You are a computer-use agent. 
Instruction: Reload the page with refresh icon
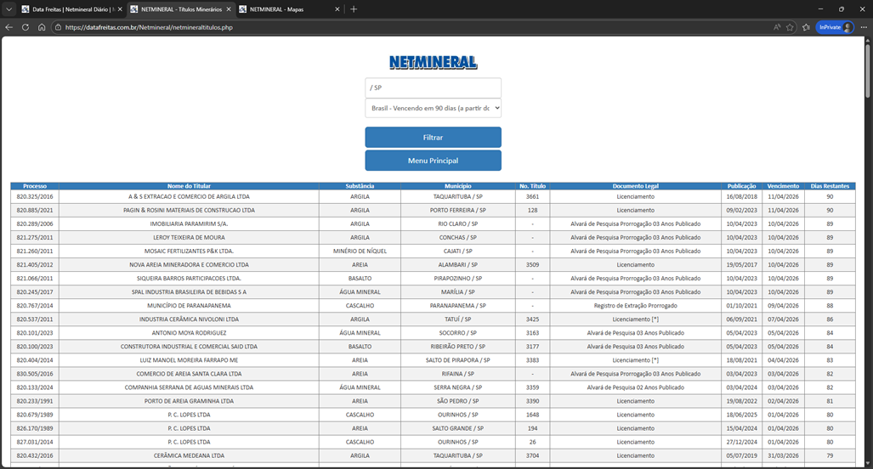click(x=25, y=26)
